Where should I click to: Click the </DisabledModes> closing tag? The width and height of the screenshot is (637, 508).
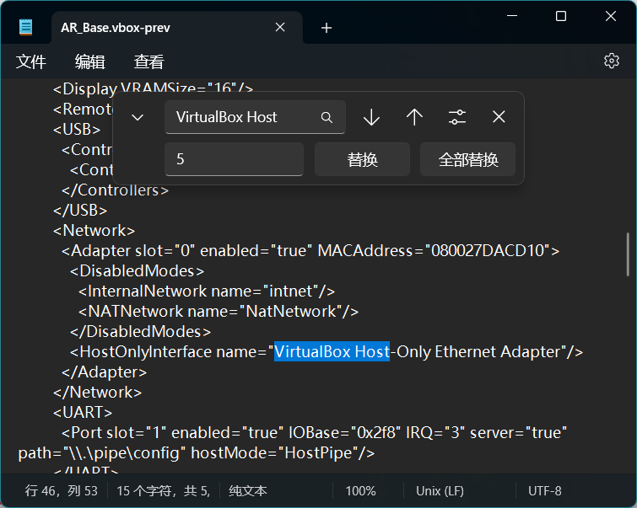140,331
